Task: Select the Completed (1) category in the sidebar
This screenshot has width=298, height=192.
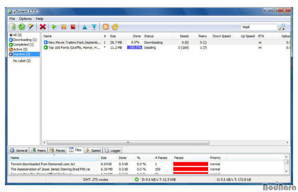Action: tap(21, 45)
